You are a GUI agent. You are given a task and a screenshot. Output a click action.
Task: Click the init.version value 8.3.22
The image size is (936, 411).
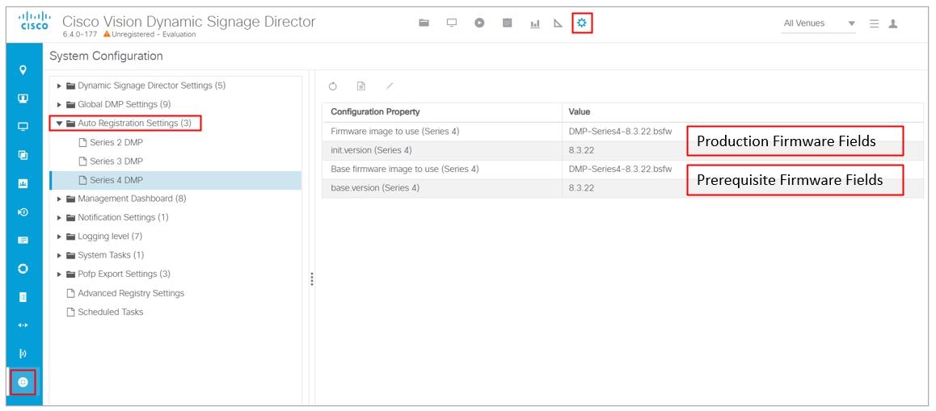point(581,150)
